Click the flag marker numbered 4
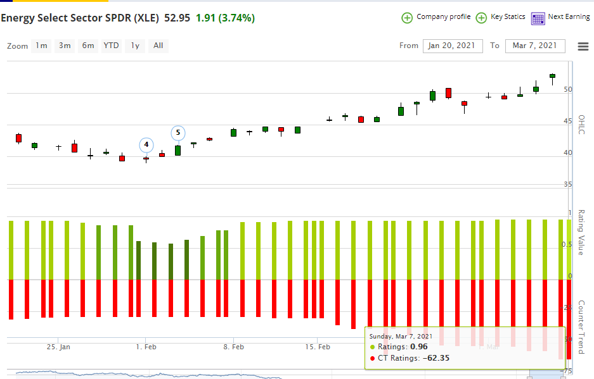The height and width of the screenshot is (379, 594). (x=146, y=144)
